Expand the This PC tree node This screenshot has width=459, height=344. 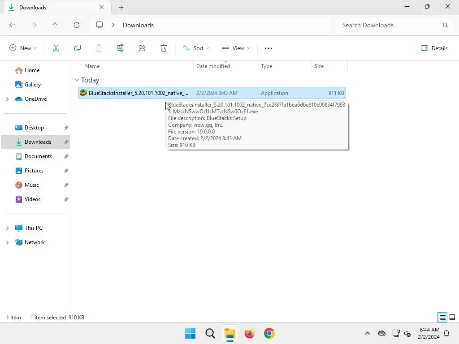click(8, 228)
